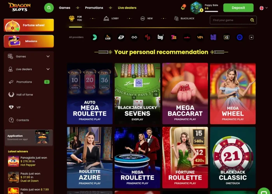Expand more providers dropdown arrow
This screenshot has height=194, width=272.
point(251,37)
